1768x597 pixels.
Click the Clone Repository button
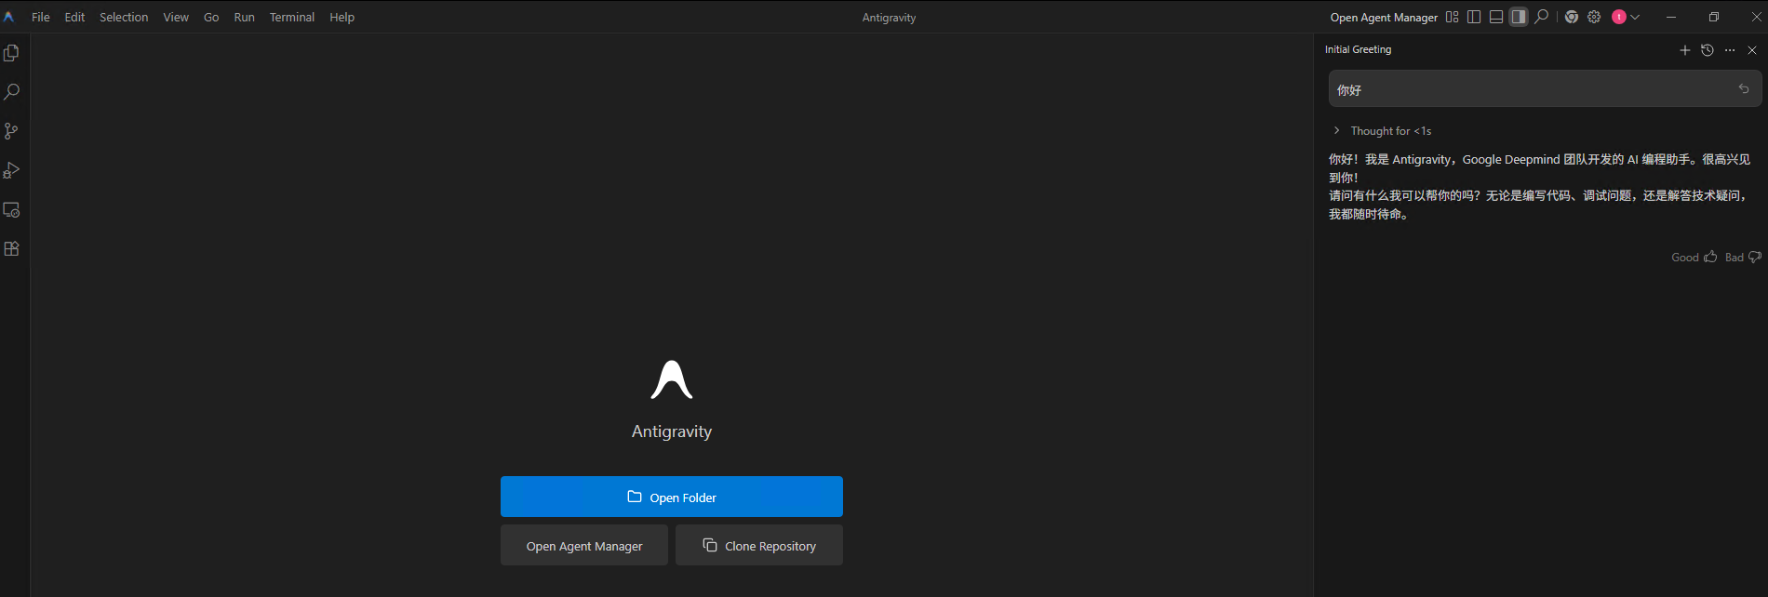point(759,545)
